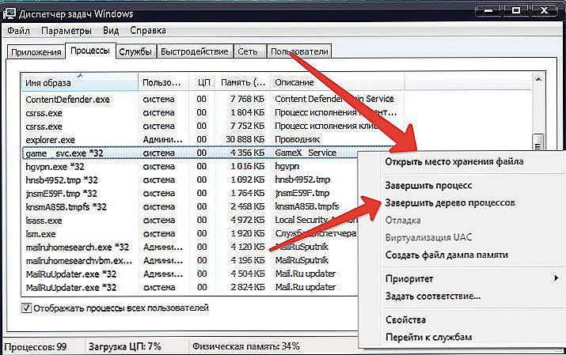
Task: Switch to the Приложения tab
Action: point(36,52)
